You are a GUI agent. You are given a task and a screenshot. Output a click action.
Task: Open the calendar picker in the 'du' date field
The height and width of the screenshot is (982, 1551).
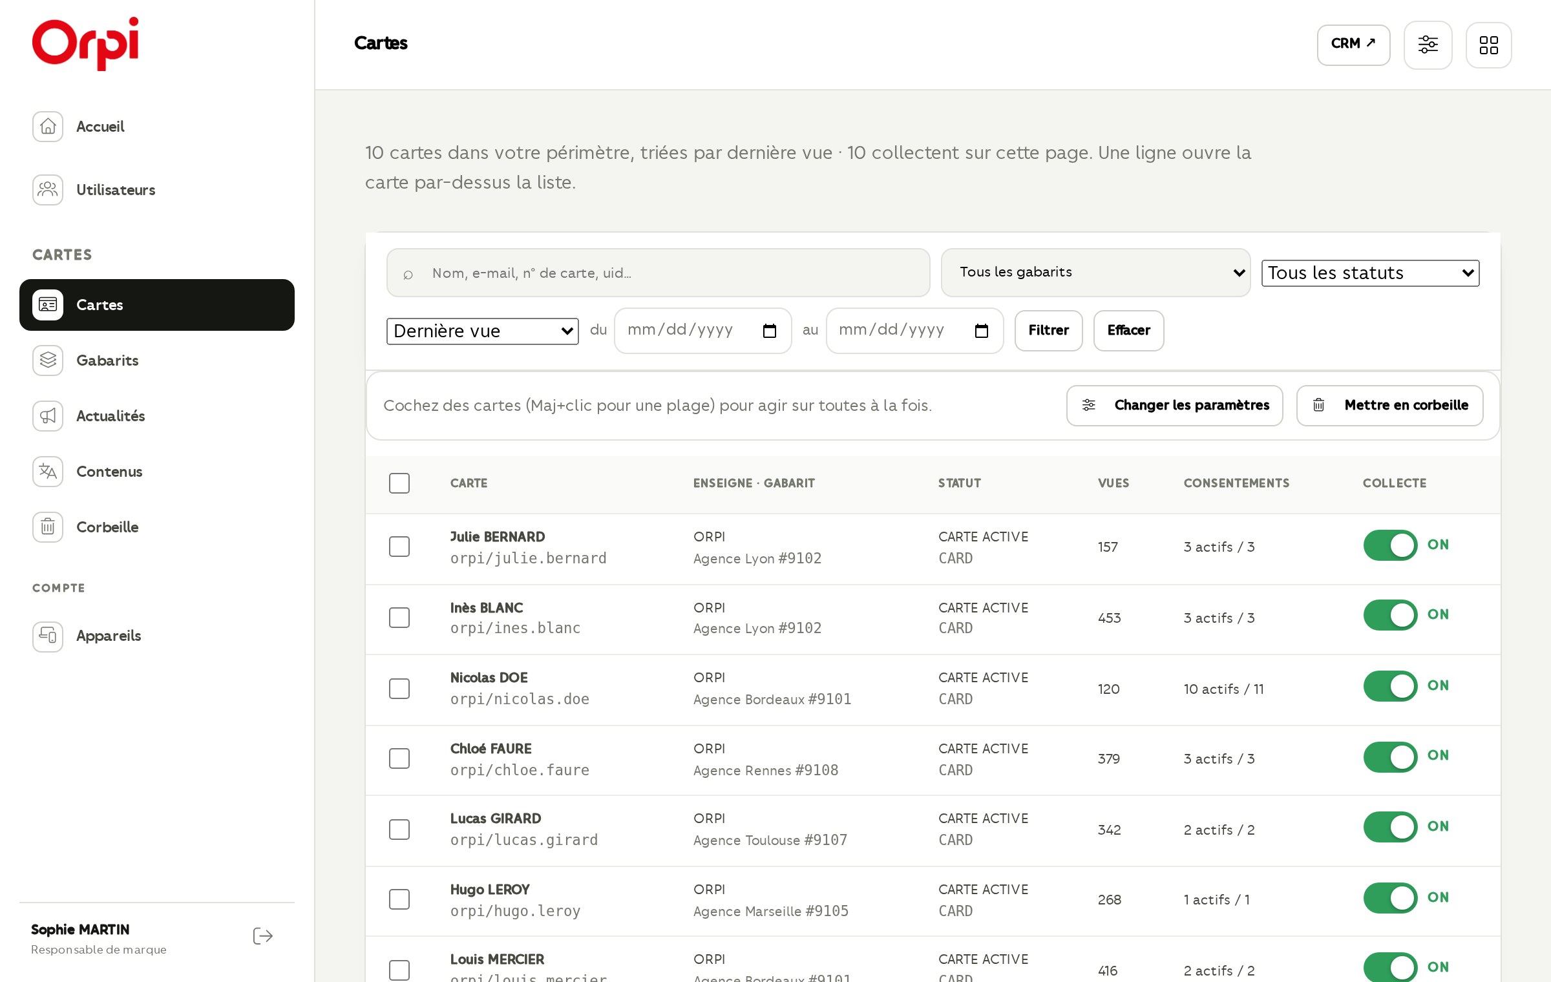pos(769,331)
